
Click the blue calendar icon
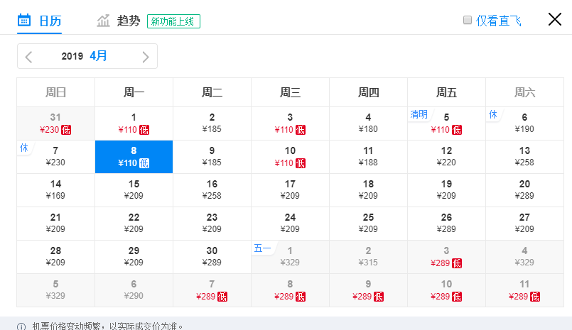[24, 21]
